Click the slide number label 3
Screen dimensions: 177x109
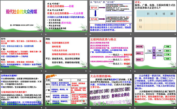point(131,34)
